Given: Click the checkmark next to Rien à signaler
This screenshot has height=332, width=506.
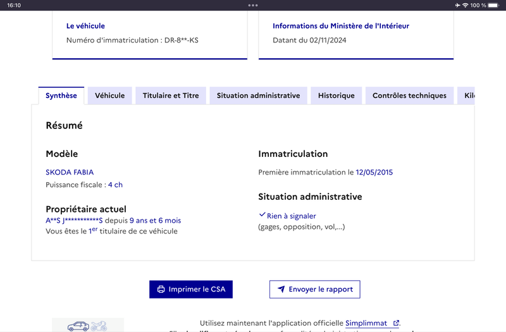Looking at the screenshot, I should pyautogui.click(x=262, y=215).
